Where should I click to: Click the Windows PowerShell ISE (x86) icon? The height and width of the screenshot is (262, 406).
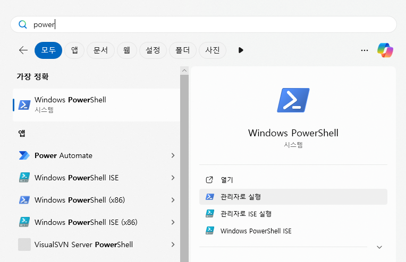tap(24, 222)
